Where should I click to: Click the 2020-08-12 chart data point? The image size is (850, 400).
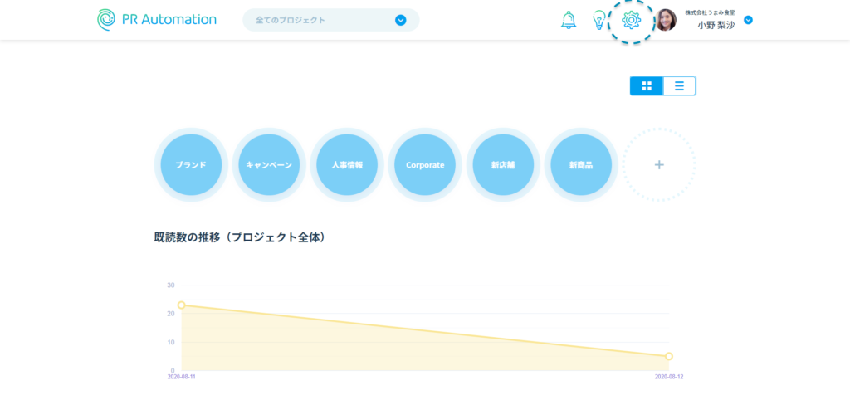coord(669,356)
